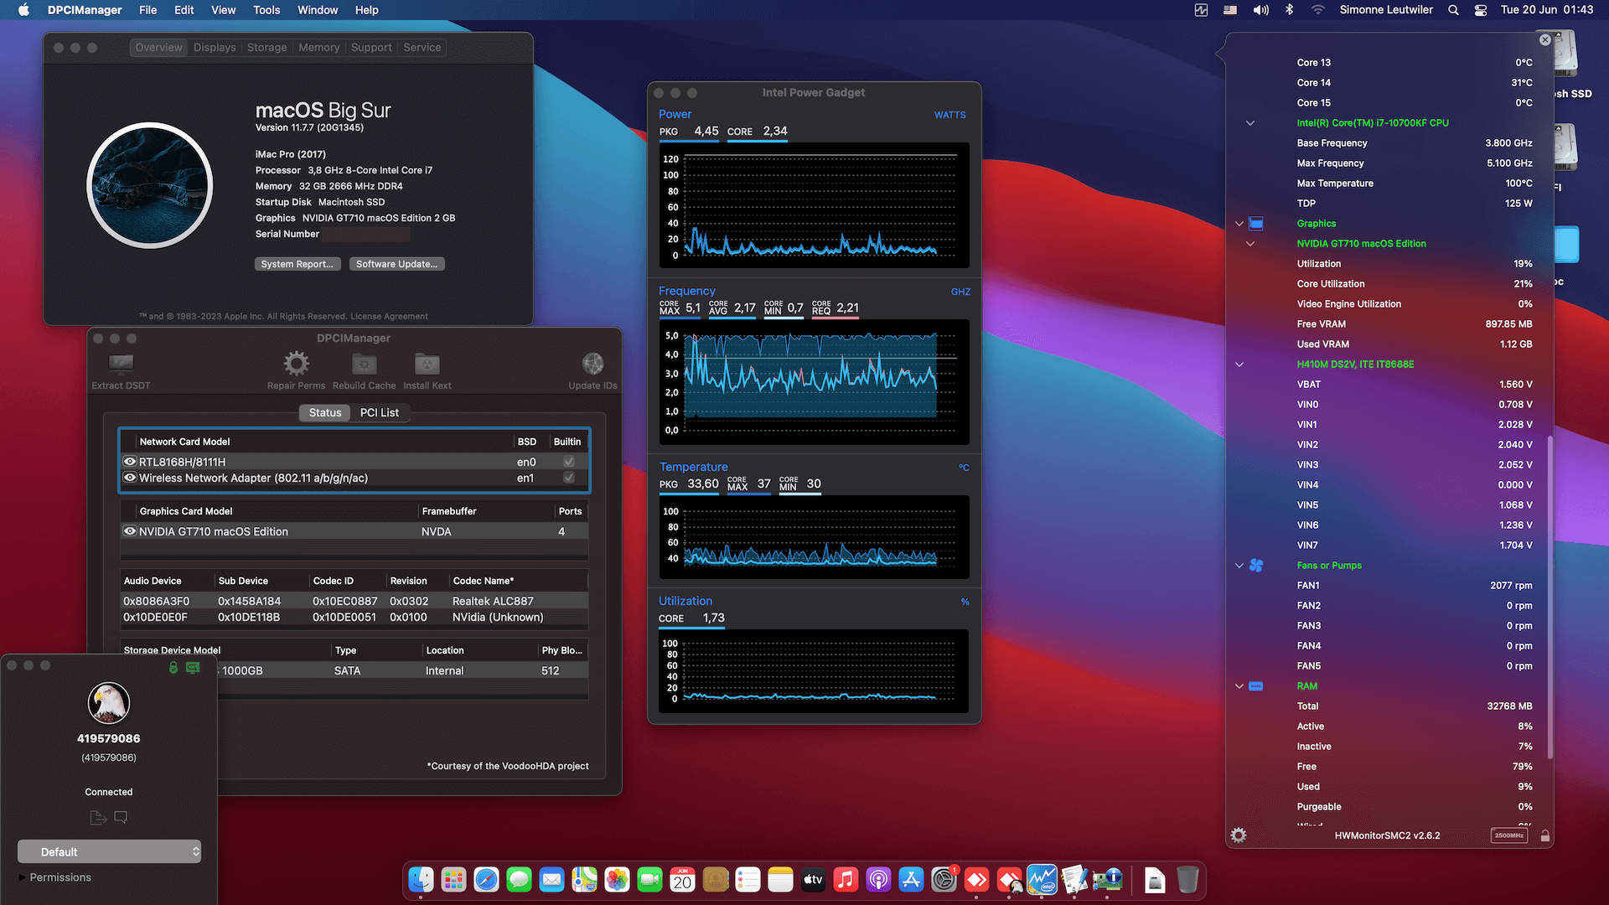The width and height of the screenshot is (1609, 905).
Task: Open Safari from the Dock
Action: (x=486, y=880)
